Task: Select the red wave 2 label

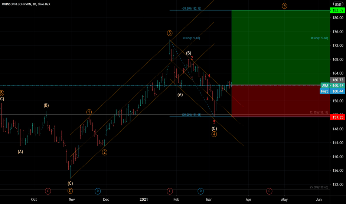Action: click(192, 58)
